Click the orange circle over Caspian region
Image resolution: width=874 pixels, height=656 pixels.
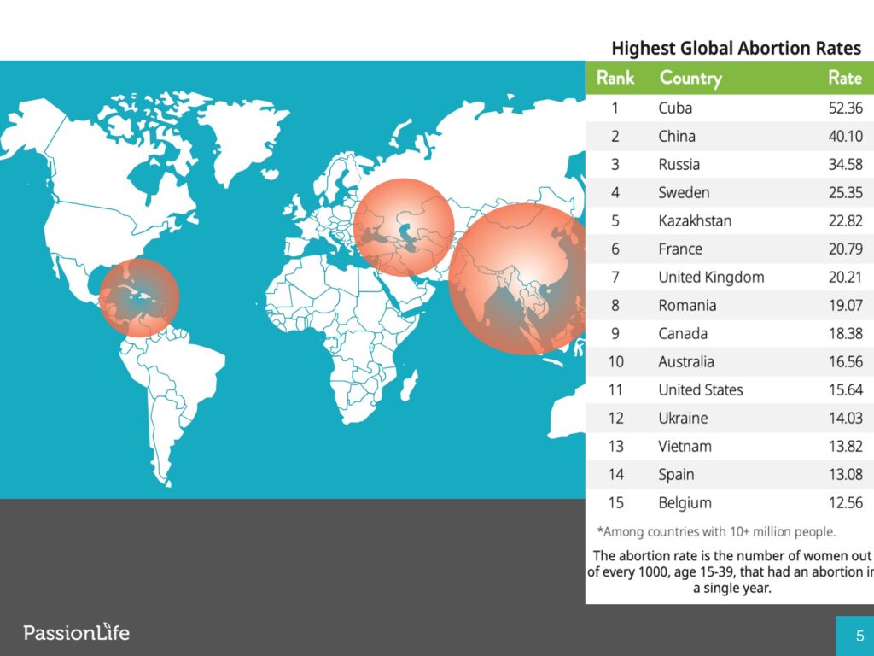[404, 227]
